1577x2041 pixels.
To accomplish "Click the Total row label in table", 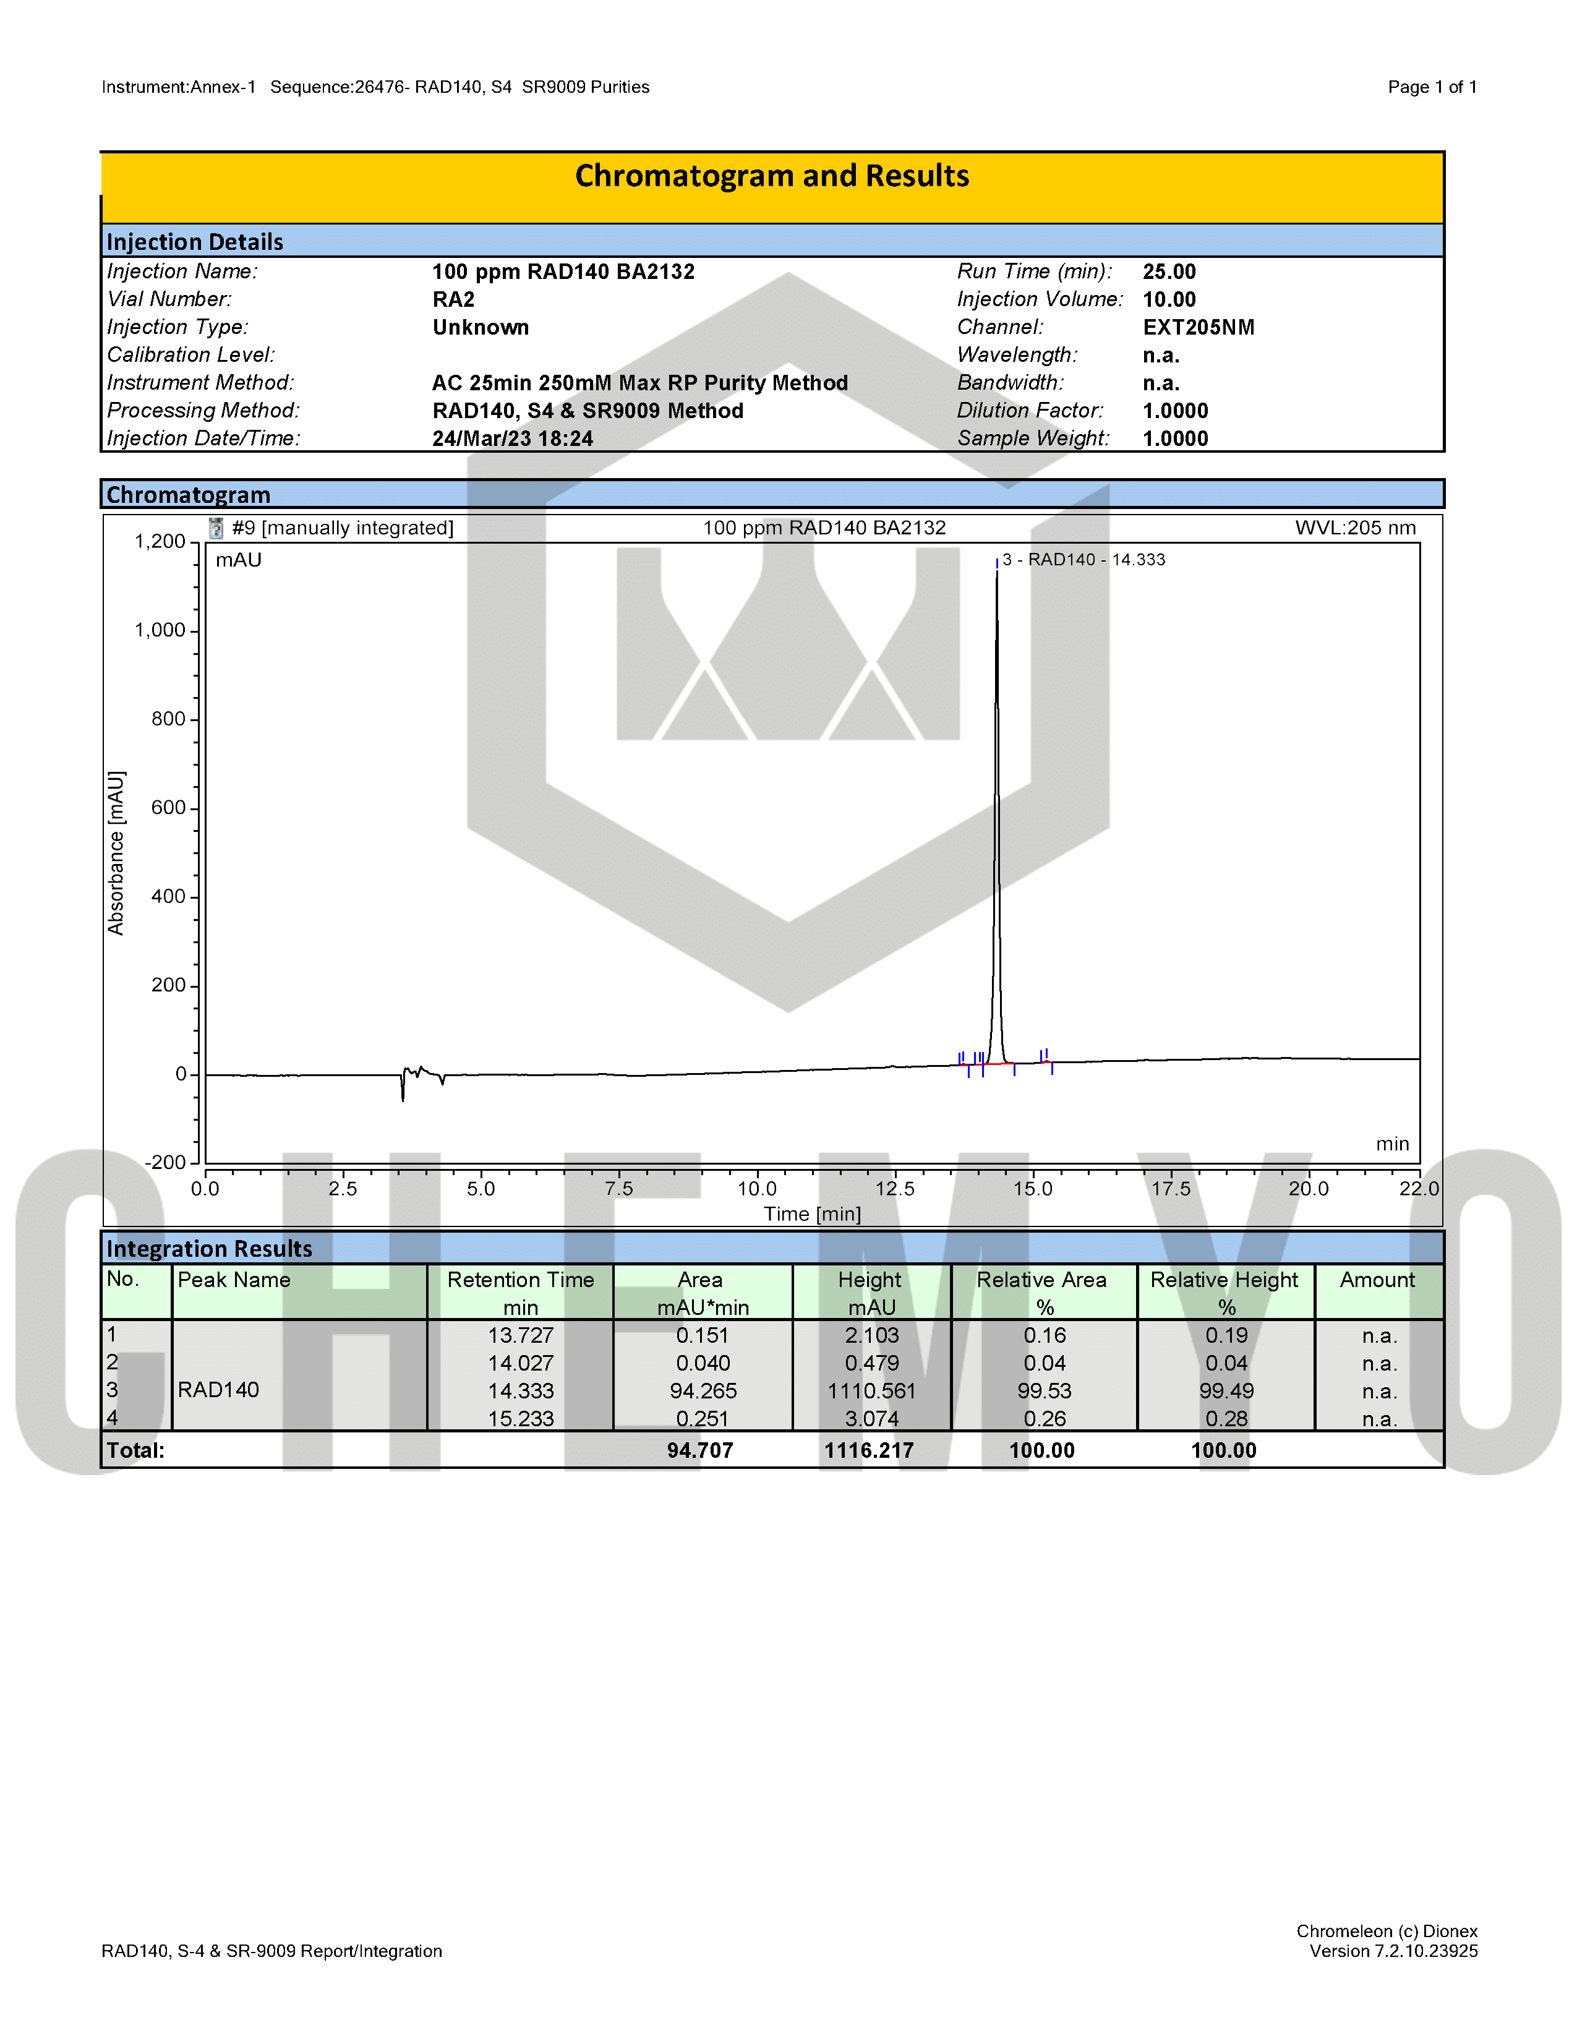I will coord(135,1450).
